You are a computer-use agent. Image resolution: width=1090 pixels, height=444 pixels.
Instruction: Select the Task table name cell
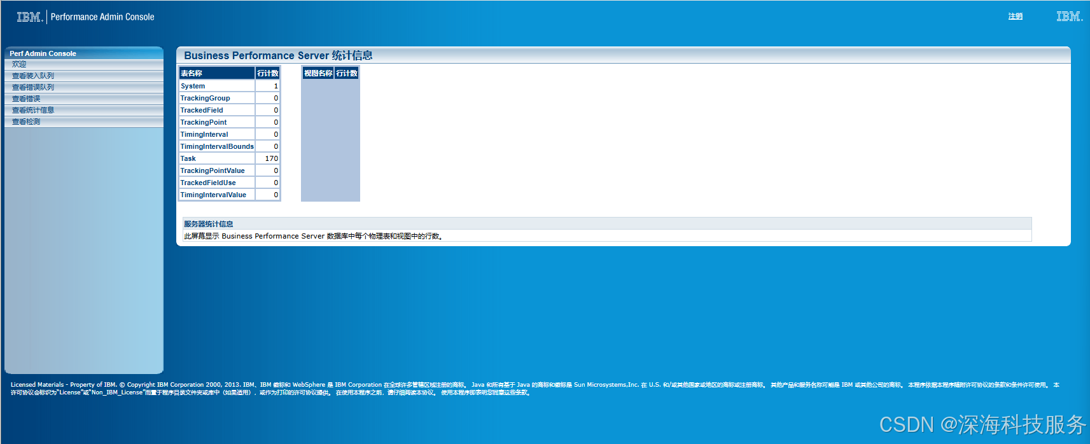tap(217, 158)
